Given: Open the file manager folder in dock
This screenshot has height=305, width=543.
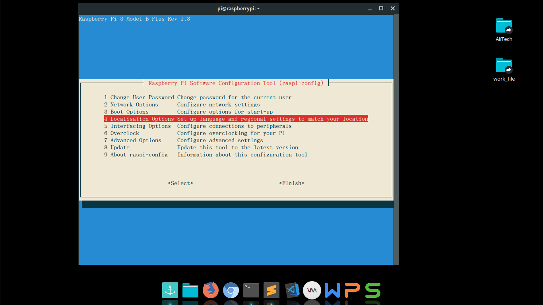Looking at the screenshot, I should pyautogui.click(x=190, y=290).
